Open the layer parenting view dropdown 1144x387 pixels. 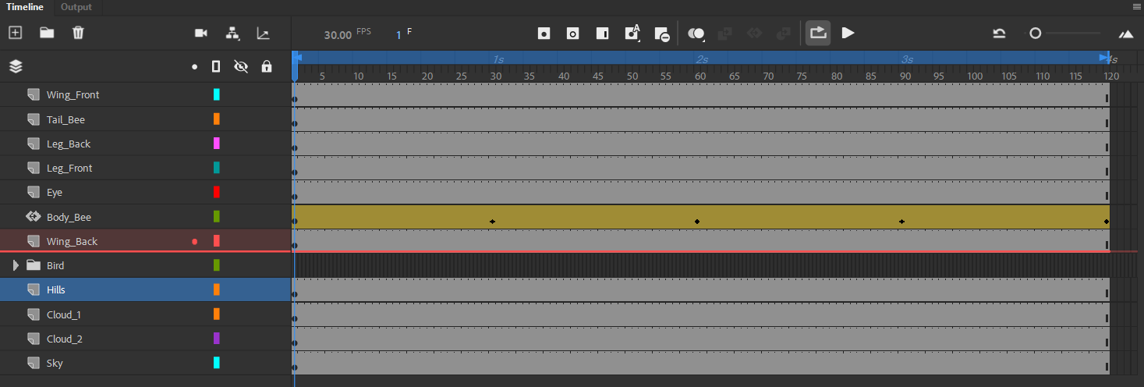[x=232, y=33]
